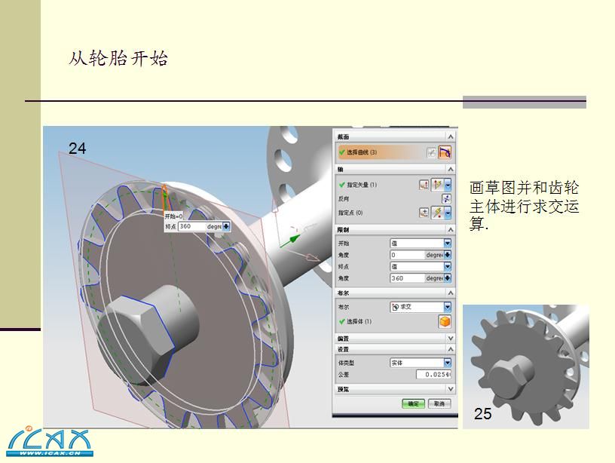Click the 取消 cancel button

pyautogui.click(x=439, y=403)
